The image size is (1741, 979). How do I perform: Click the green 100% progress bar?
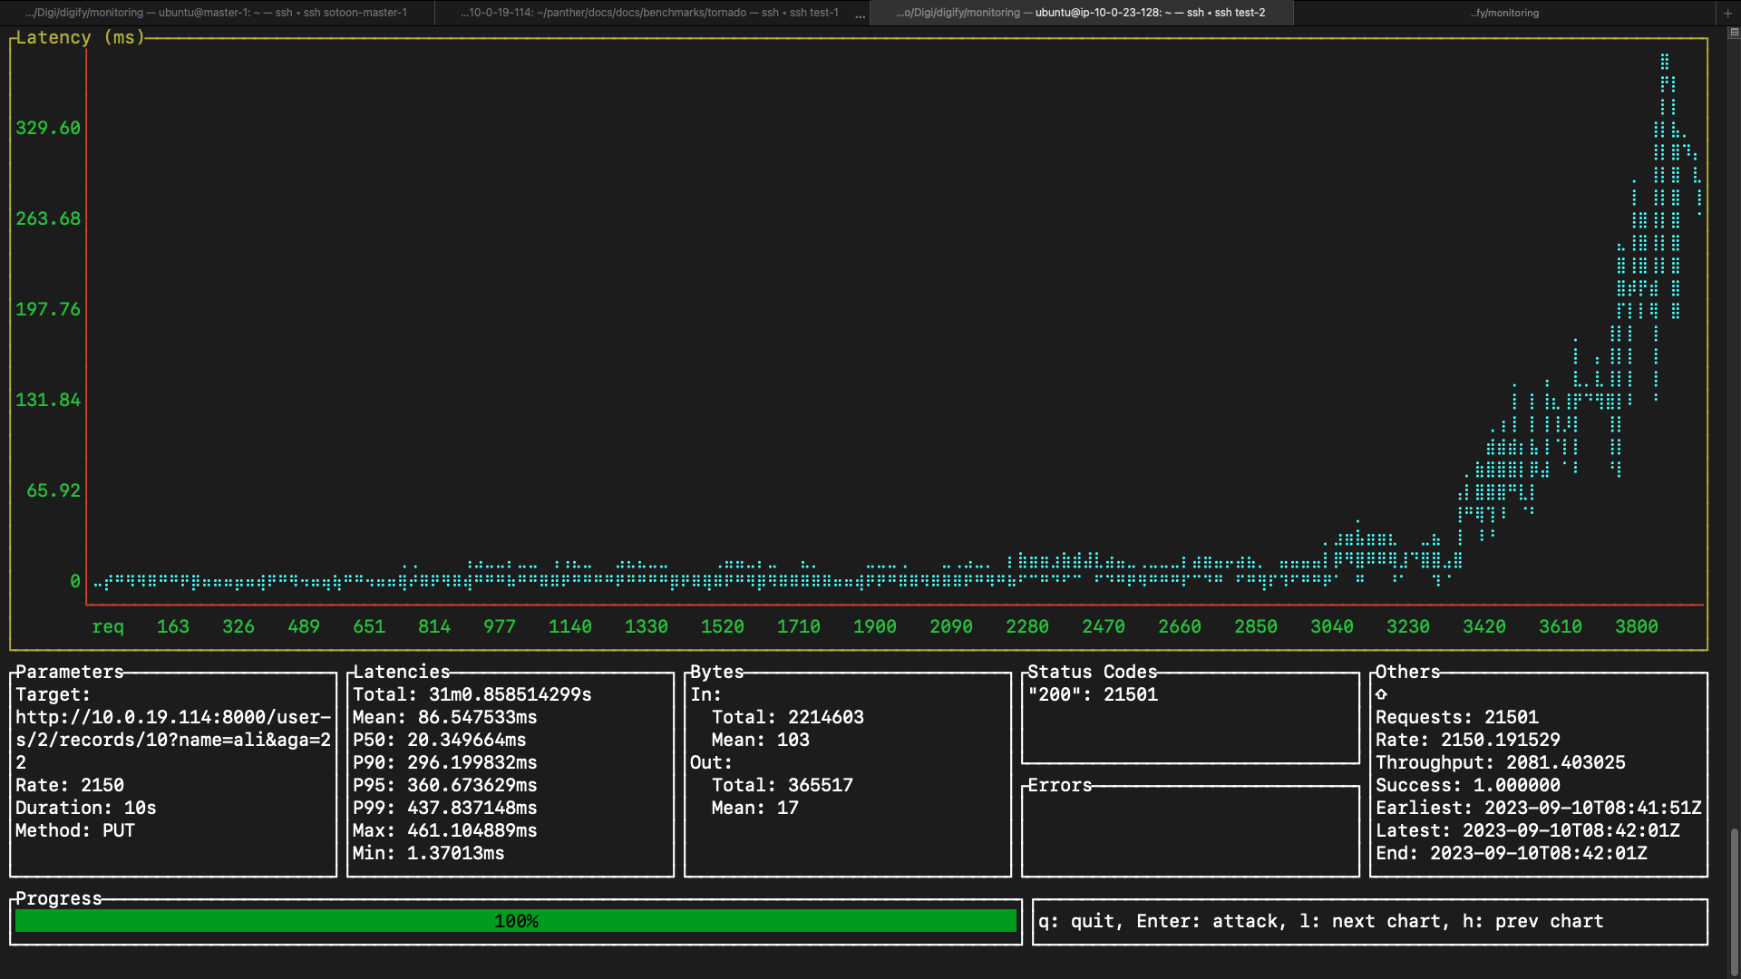(x=515, y=921)
